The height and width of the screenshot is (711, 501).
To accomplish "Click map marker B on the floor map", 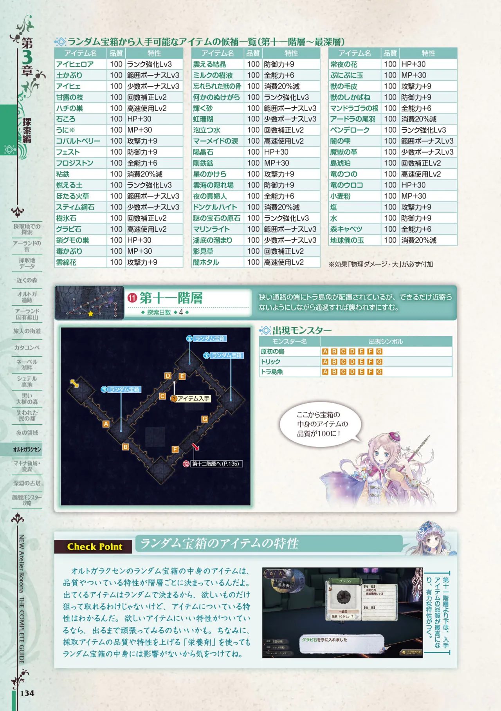I will click(x=125, y=447).
